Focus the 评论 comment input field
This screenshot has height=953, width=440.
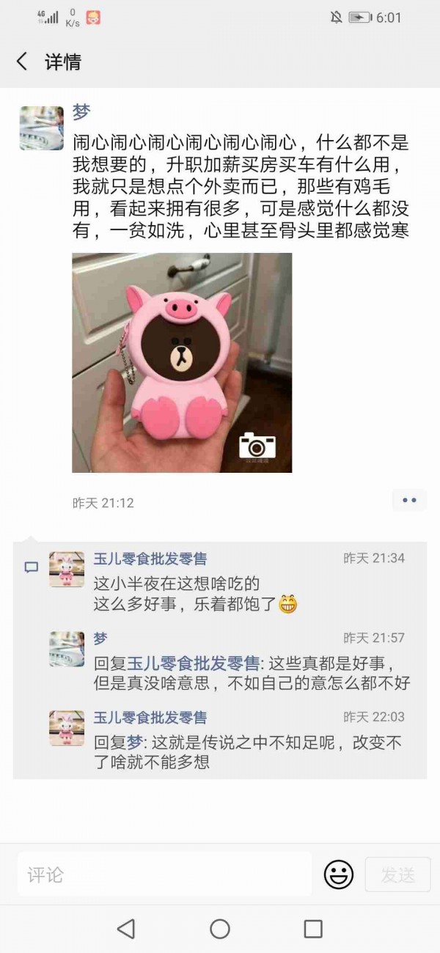pos(165,874)
